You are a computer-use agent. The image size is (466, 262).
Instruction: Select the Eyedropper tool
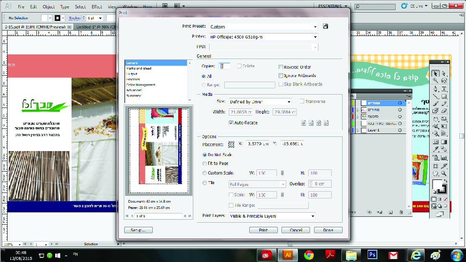coord(435,149)
